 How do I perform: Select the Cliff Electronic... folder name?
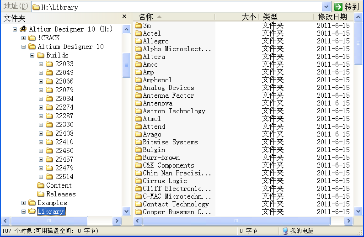click(177, 189)
